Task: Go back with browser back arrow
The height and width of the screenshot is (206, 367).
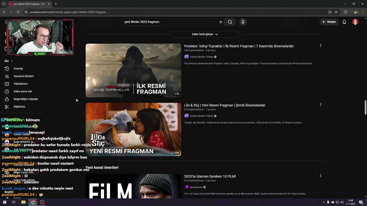Action: pos(4,12)
